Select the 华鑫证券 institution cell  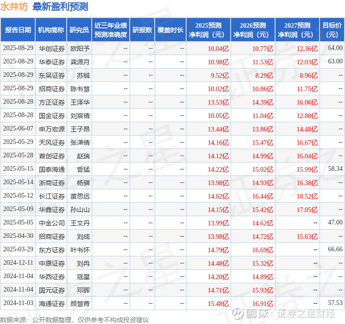pos(52,210)
